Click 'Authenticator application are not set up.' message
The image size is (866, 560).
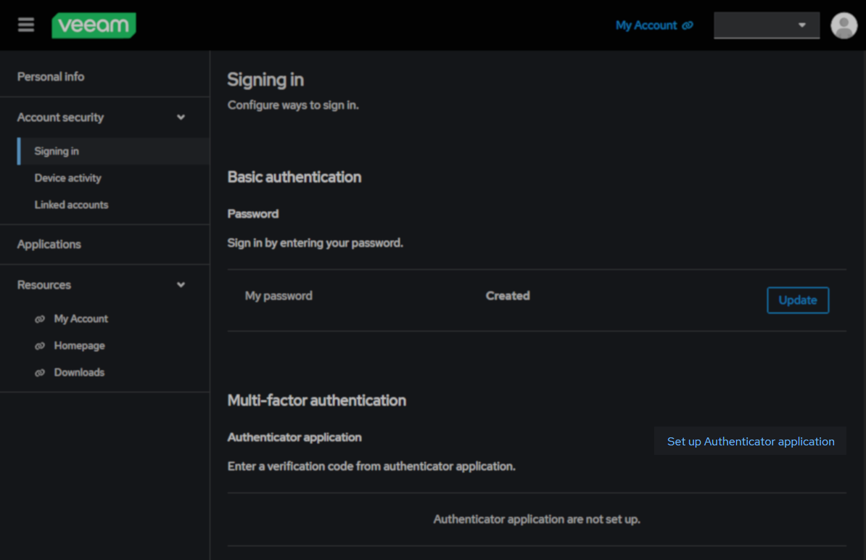pyautogui.click(x=537, y=519)
